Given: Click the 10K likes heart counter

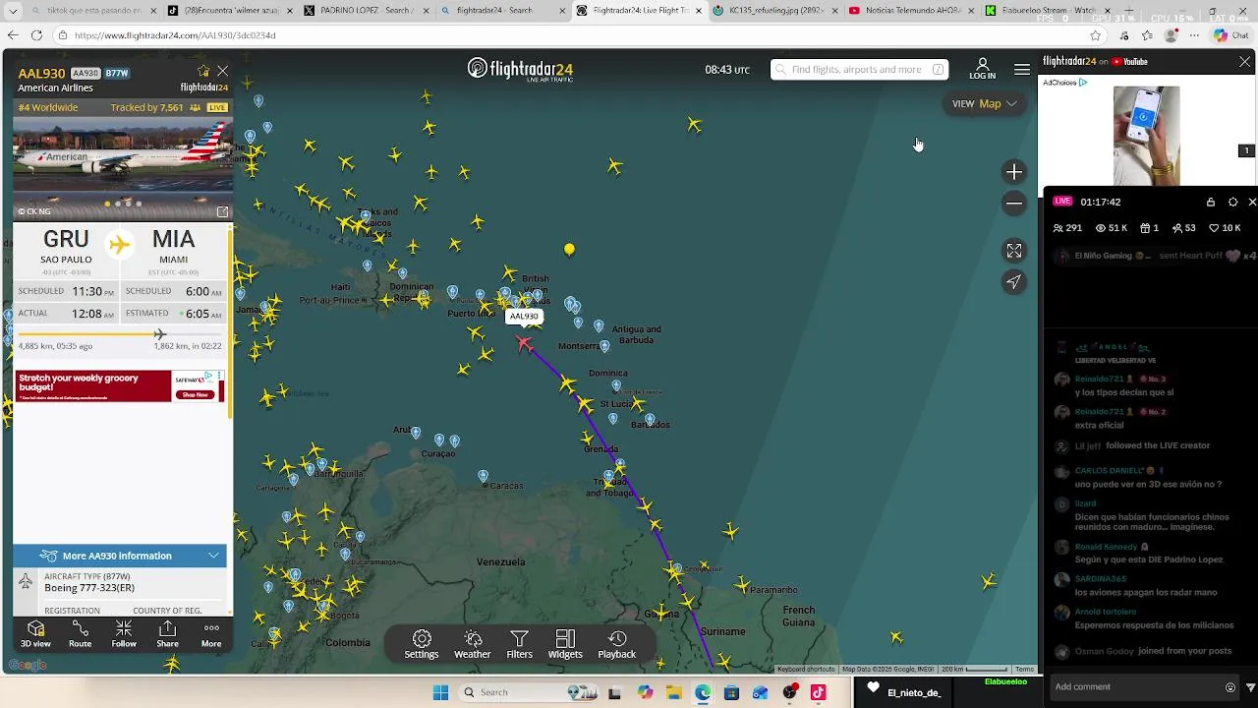Looking at the screenshot, I should pyautogui.click(x=1227, y=228).
